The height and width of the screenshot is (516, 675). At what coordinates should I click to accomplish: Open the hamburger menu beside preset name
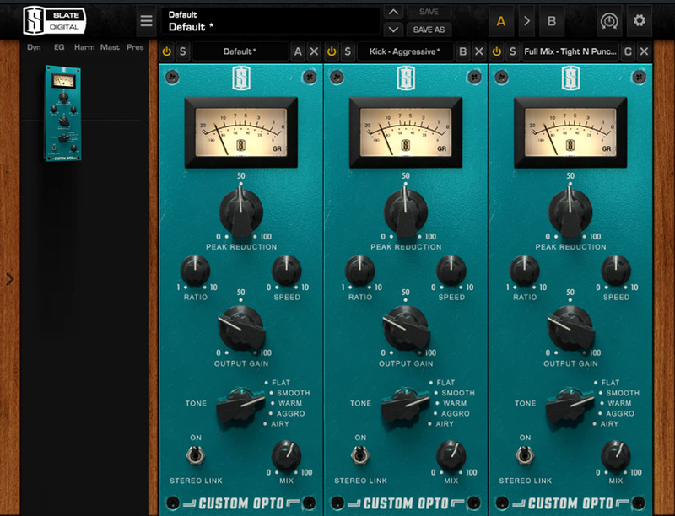click(x=146, y=20)
